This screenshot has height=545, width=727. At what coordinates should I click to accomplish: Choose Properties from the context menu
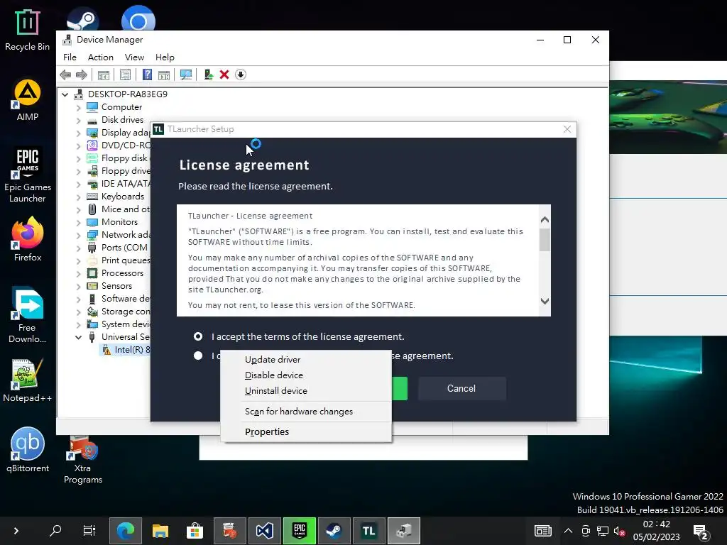tap(306, 432)
